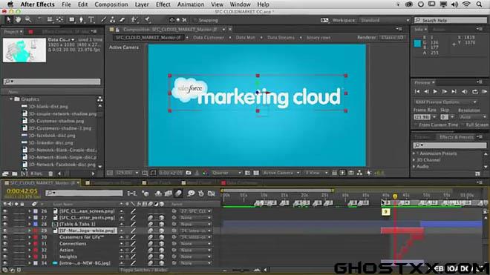Expand Animation Presets category

[414, 153]
